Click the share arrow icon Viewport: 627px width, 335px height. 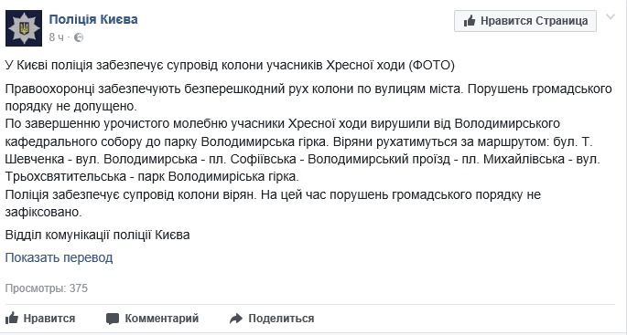click(236, 319)
